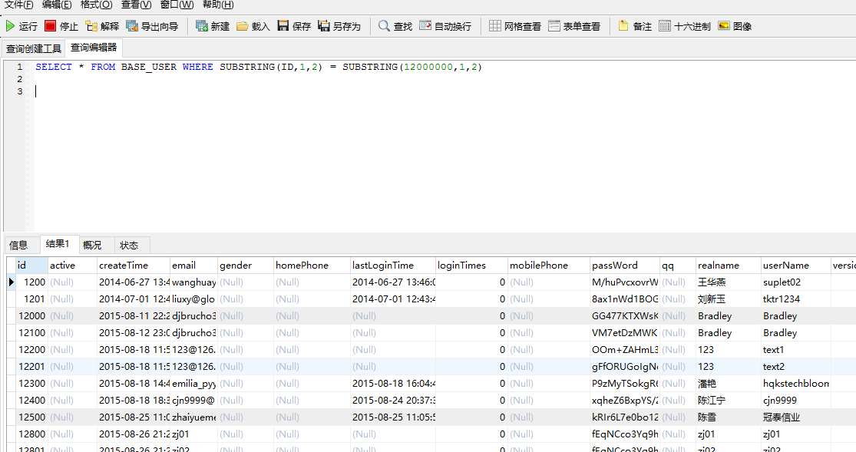Open 文件(F) menu
This screenshot has width=856, height=452.
tap(18, 5)
